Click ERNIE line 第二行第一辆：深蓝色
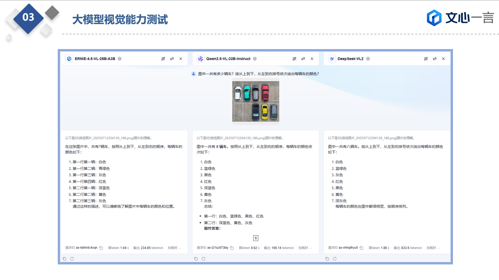 point(91,188)
